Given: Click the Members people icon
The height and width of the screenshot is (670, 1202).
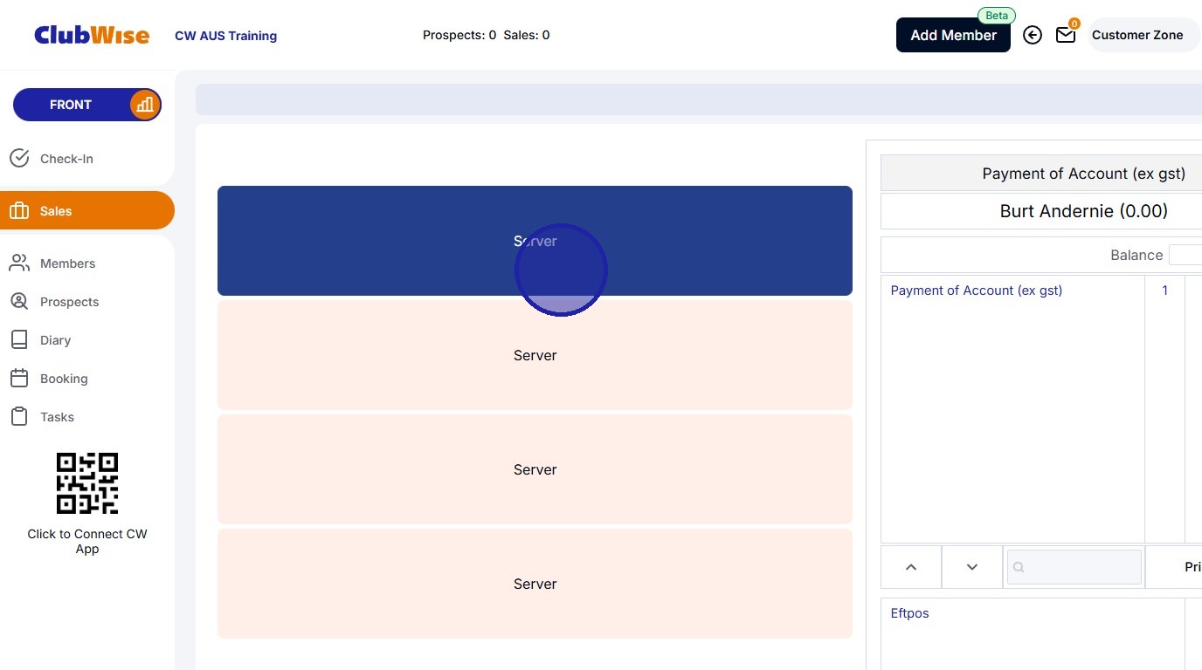Looking at the screenshot, I should pos(19,263).
